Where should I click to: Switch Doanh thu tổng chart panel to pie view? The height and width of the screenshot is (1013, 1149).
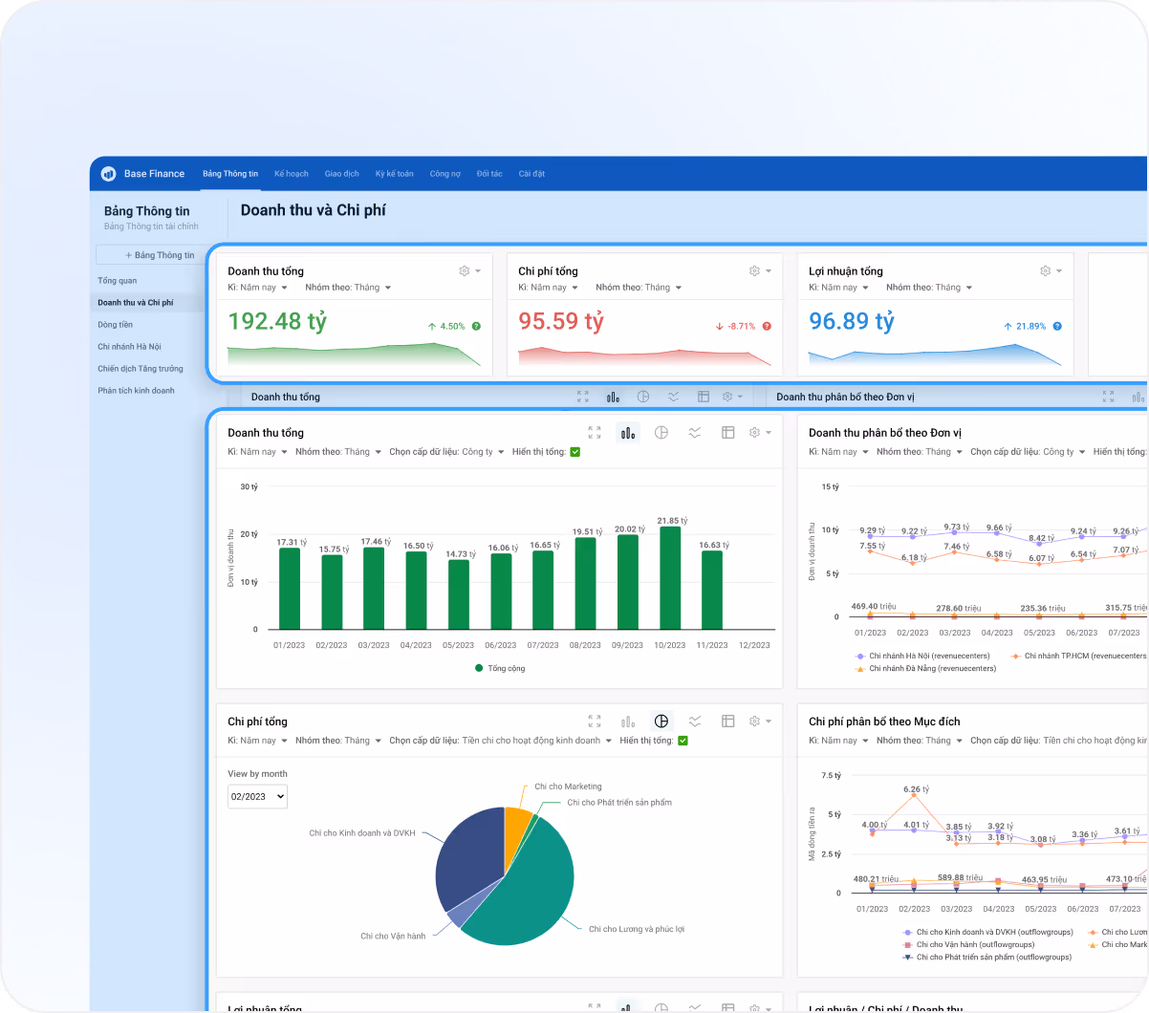coord(661,433)
